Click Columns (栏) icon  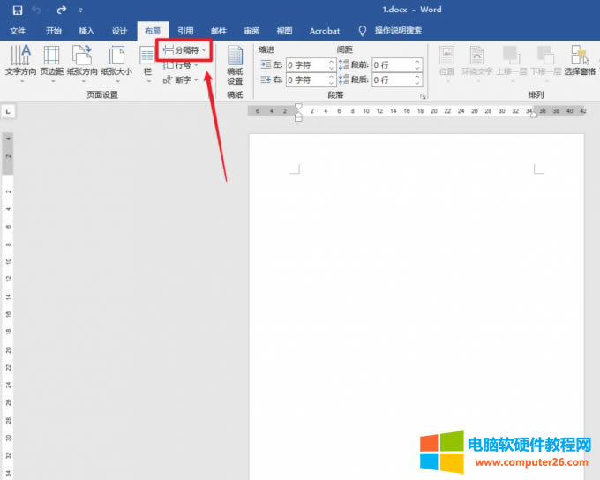coord(146,60)
